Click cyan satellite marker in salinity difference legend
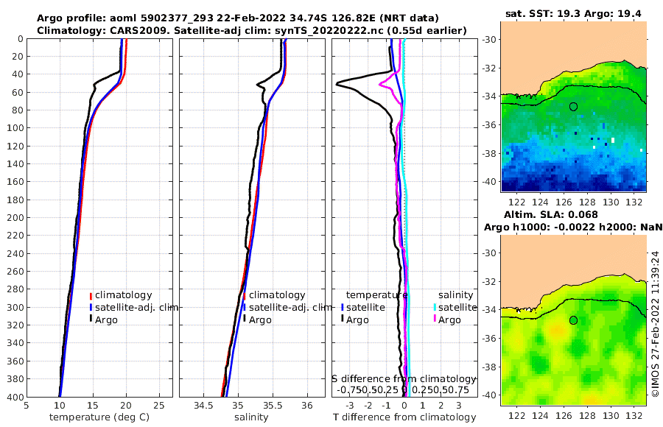Viewport: 663px width, 427px height. (435, 307)
